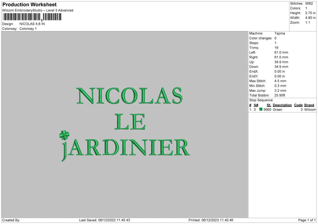Viewport: 318px width, 224px height.
Task: Select the Colorway 1 value
Action: [28, 29]
